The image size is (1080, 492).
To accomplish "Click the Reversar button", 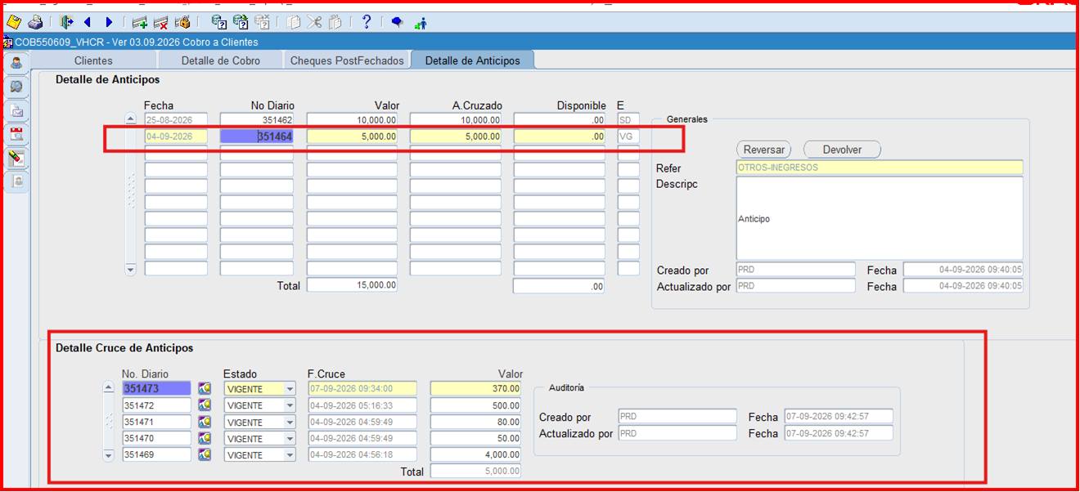I will [764, 150].
